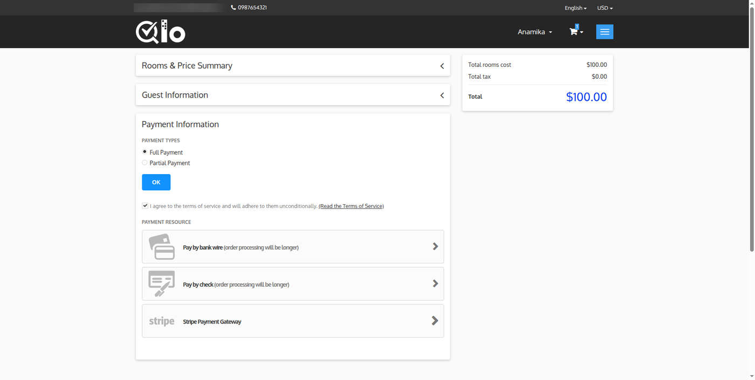Click the check payment pen icon
This screenshot has height=380, width=755.
click(x=162, y=284)
